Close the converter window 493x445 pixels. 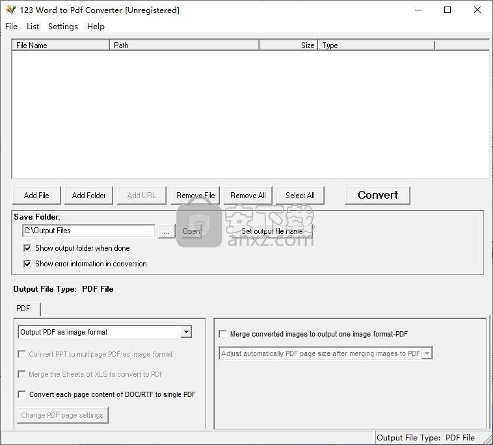pyautogui.click(x=477, y=10)
